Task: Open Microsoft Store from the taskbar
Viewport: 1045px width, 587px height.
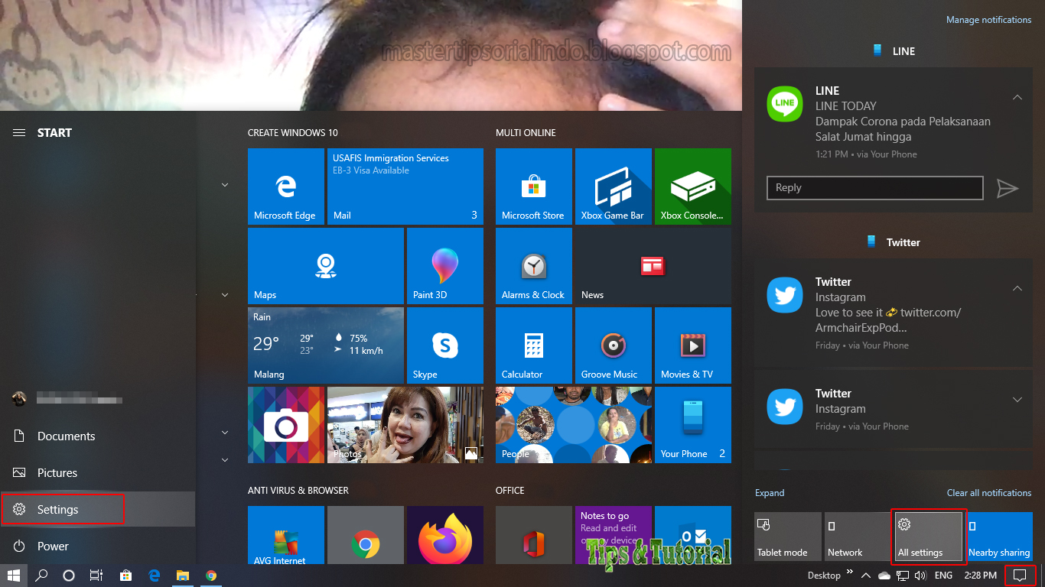Action: click(125, 576)
